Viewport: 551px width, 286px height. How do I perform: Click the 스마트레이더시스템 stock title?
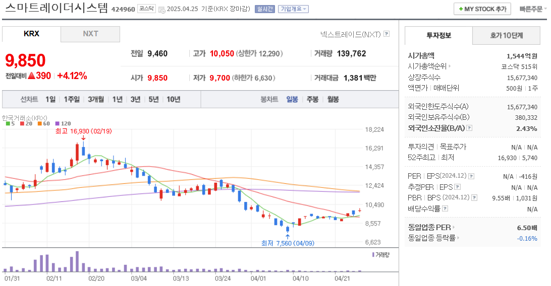pyautogui.click(x=57, y=8)
